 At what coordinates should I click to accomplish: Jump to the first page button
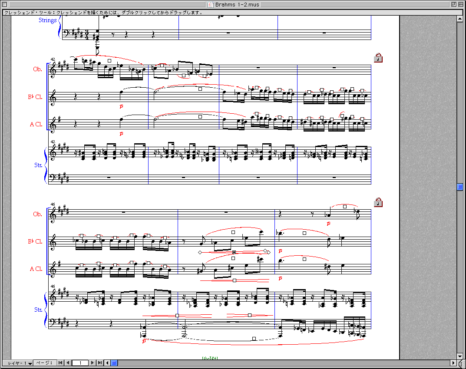(60, 363)
